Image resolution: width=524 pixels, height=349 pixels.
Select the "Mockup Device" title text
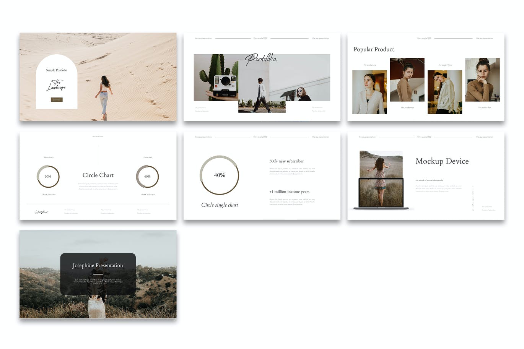[x=442, y=161]
